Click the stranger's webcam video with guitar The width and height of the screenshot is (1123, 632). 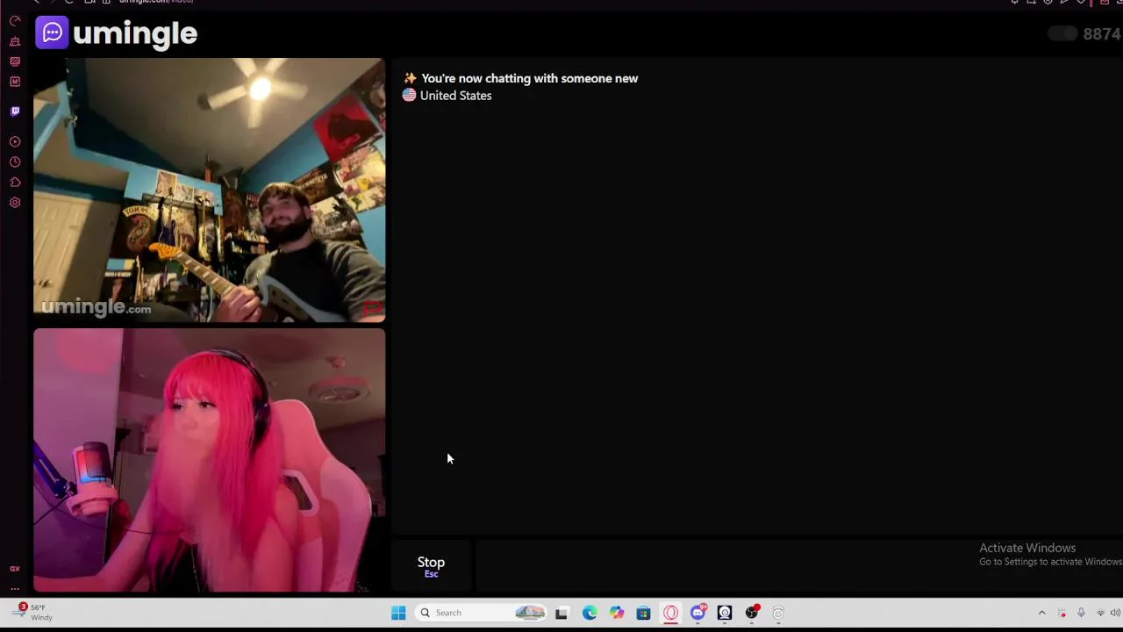pyautogui.click(x=209, y=190)
